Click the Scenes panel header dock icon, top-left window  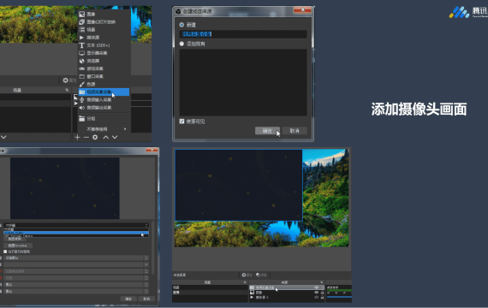point(67,90)
